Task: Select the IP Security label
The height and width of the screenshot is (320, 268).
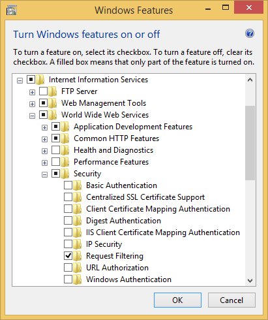Action: point(104,244)
